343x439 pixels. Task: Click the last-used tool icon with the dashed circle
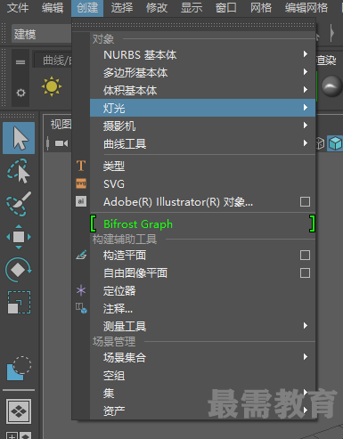tap(19, 368)
